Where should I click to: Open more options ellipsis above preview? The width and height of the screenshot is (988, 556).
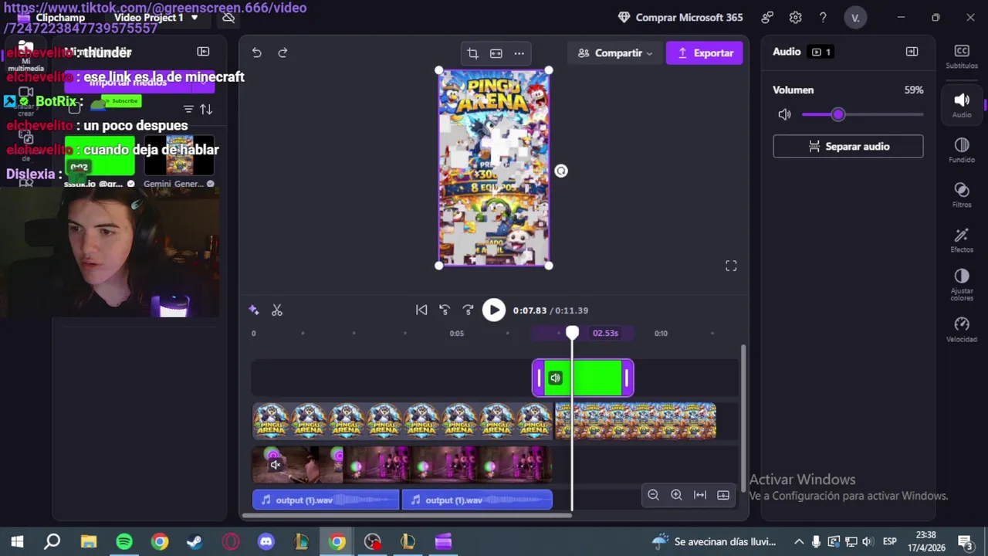pos(519,53)
